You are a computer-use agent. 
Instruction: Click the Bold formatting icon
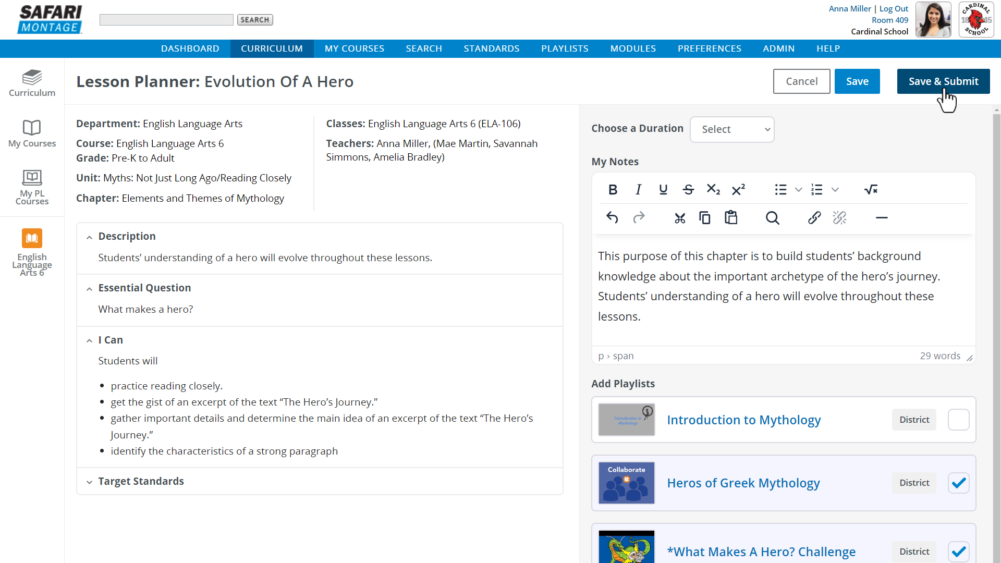point(612,189)
